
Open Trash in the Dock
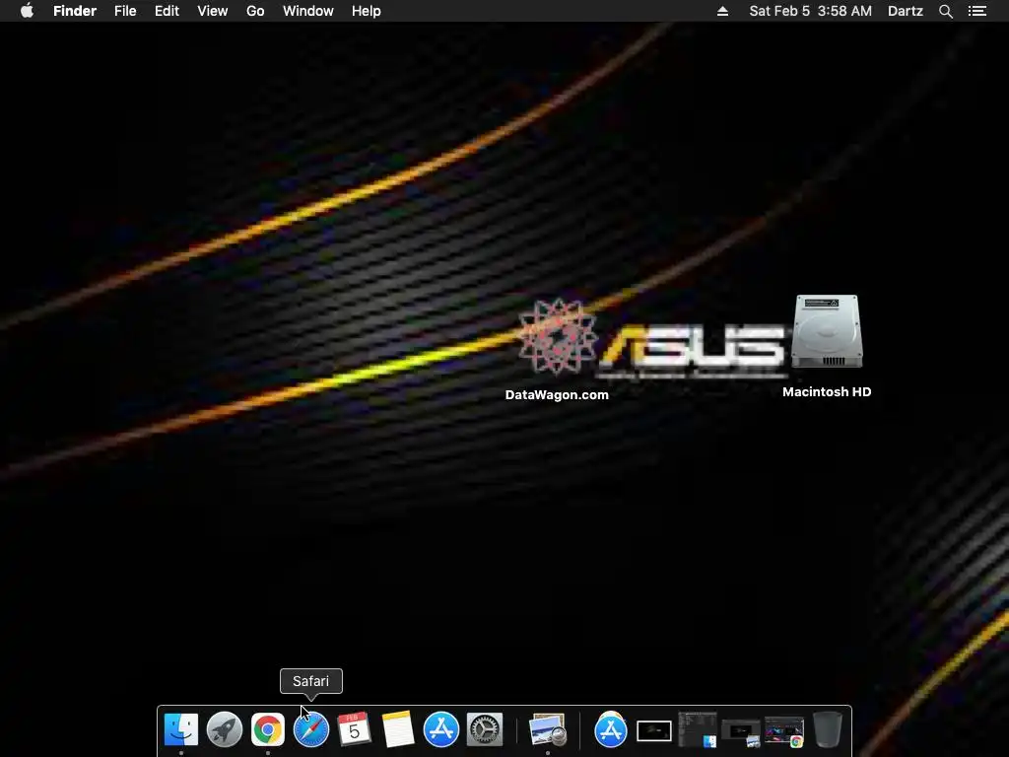pos(828,729)
